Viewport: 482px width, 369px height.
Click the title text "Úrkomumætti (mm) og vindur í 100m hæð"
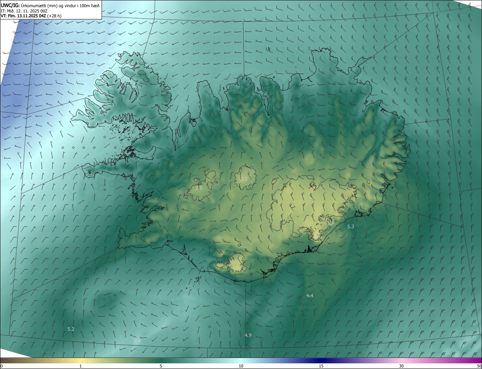pos(60,5)
